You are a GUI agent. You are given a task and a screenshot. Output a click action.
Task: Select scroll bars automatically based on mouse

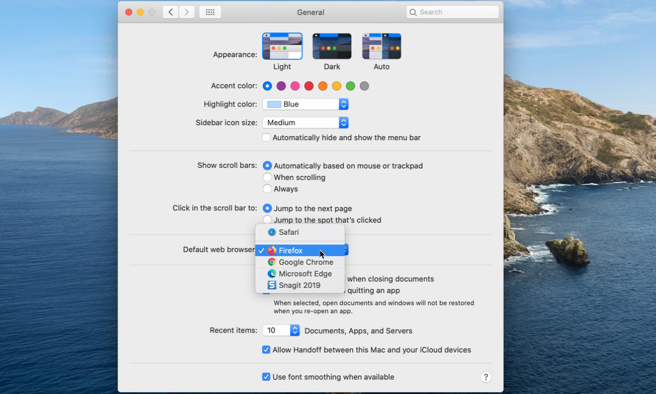[267, 166]
